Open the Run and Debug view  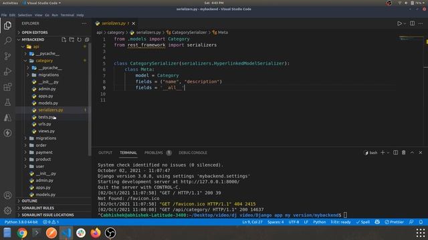[x=7, y=71]
